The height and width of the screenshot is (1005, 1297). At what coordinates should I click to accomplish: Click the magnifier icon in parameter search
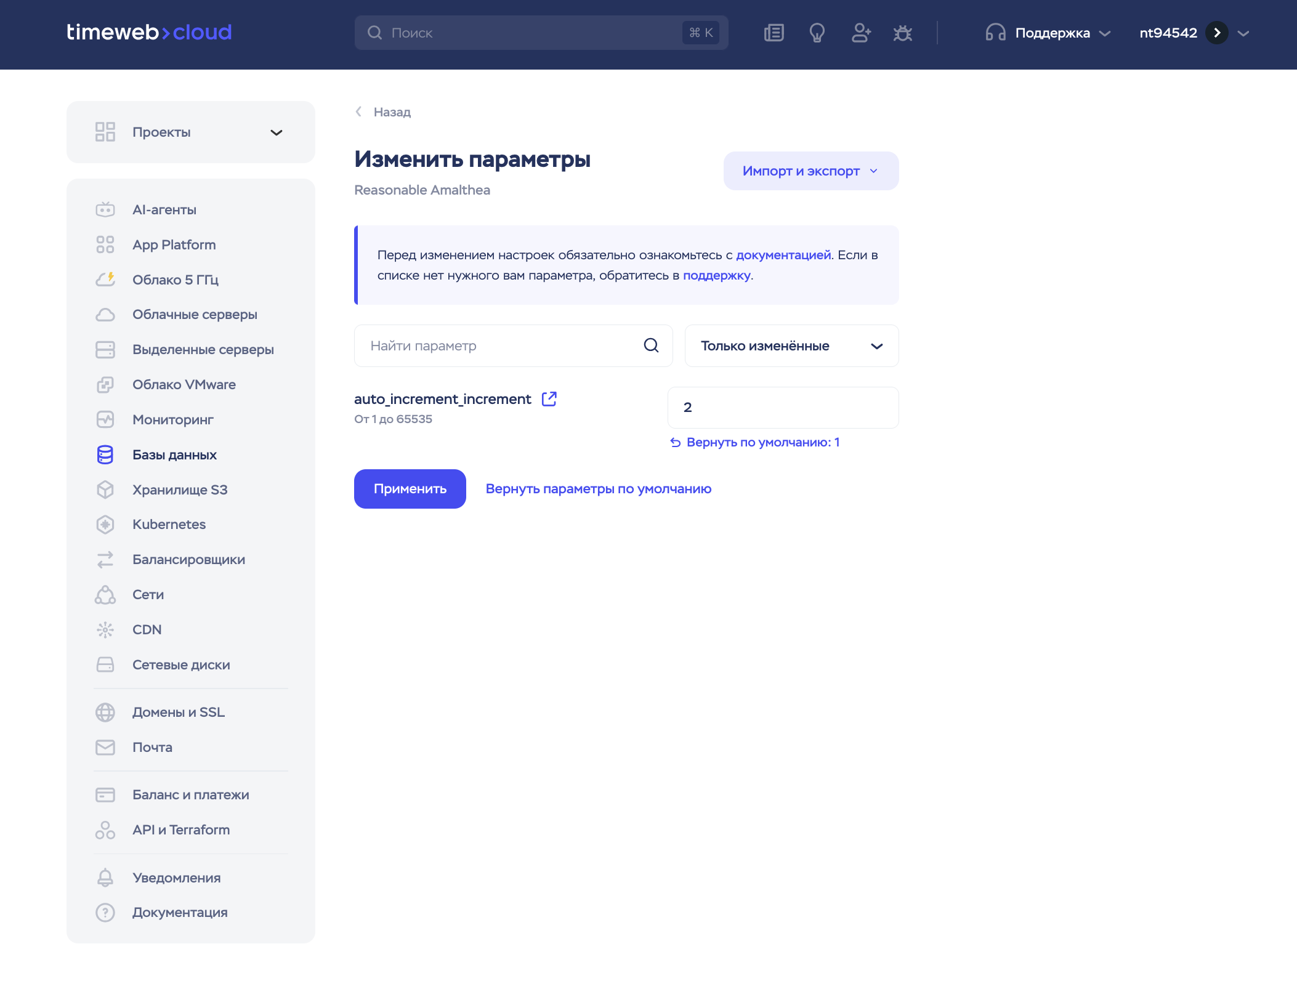pos(652,345)
